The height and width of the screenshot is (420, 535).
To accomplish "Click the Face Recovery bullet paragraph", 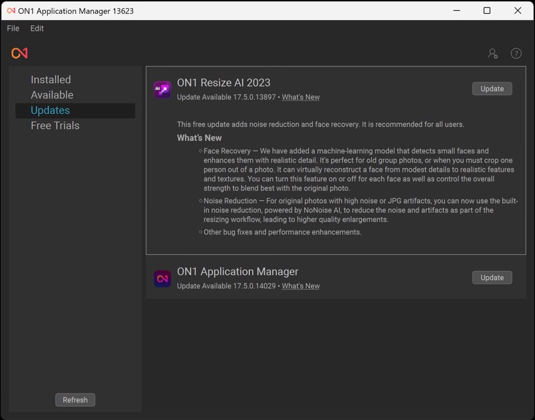I will pyautogui.click(x=359, y=170).
